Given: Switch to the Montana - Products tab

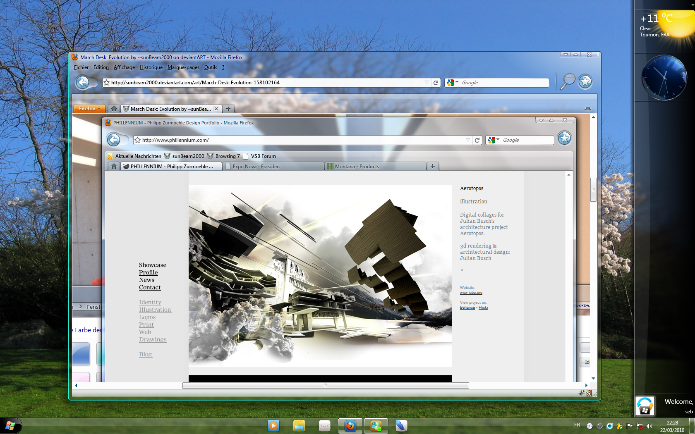Looking at the screenshot, I should click(x=376, y=166).
